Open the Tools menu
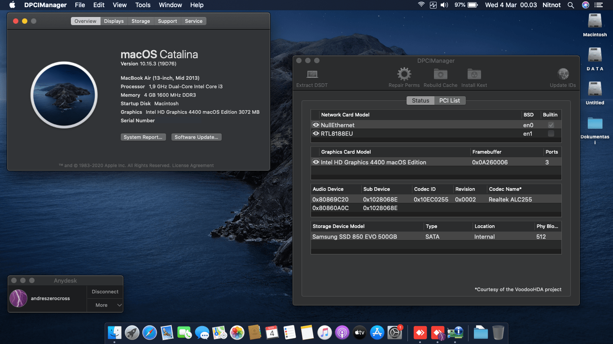Screen dimensions: 613x344 143,5
